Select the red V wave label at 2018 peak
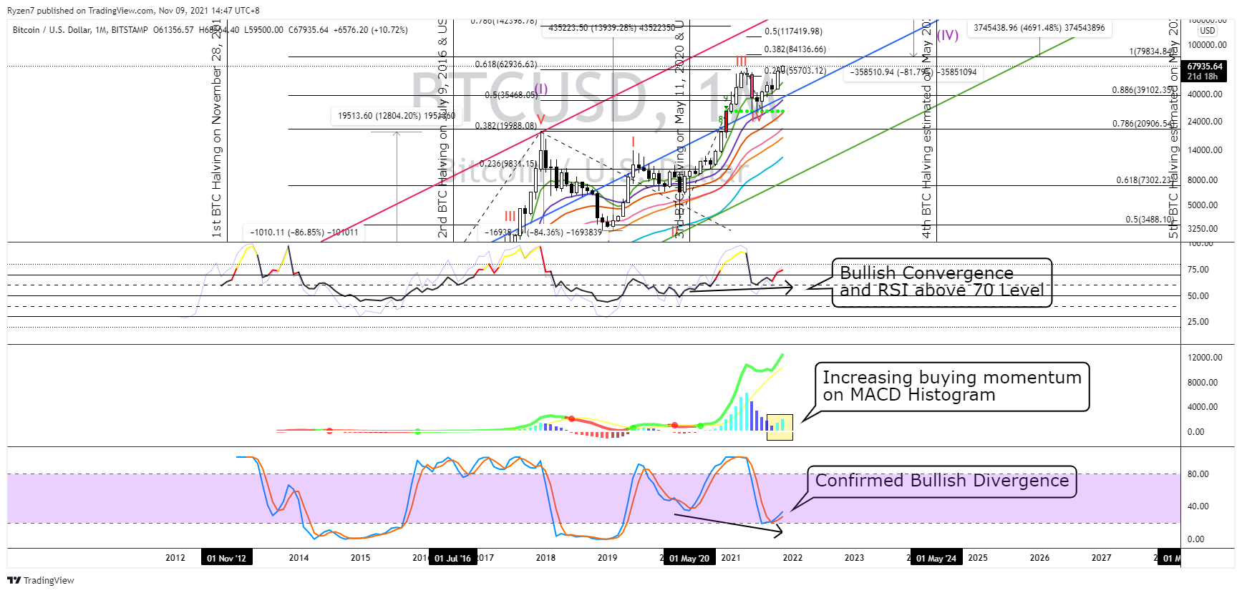This screenshot has height=593, width=1242. 540,119
